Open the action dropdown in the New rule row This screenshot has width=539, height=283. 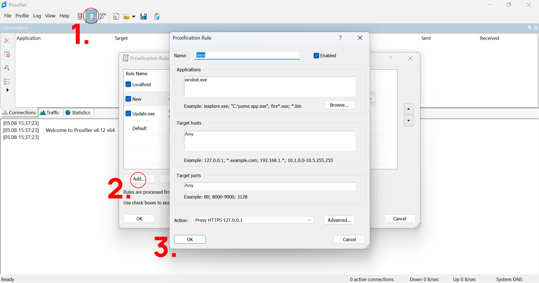coord(372,99)
